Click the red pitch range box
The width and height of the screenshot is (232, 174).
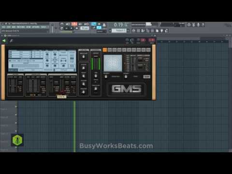click(143, 40)
